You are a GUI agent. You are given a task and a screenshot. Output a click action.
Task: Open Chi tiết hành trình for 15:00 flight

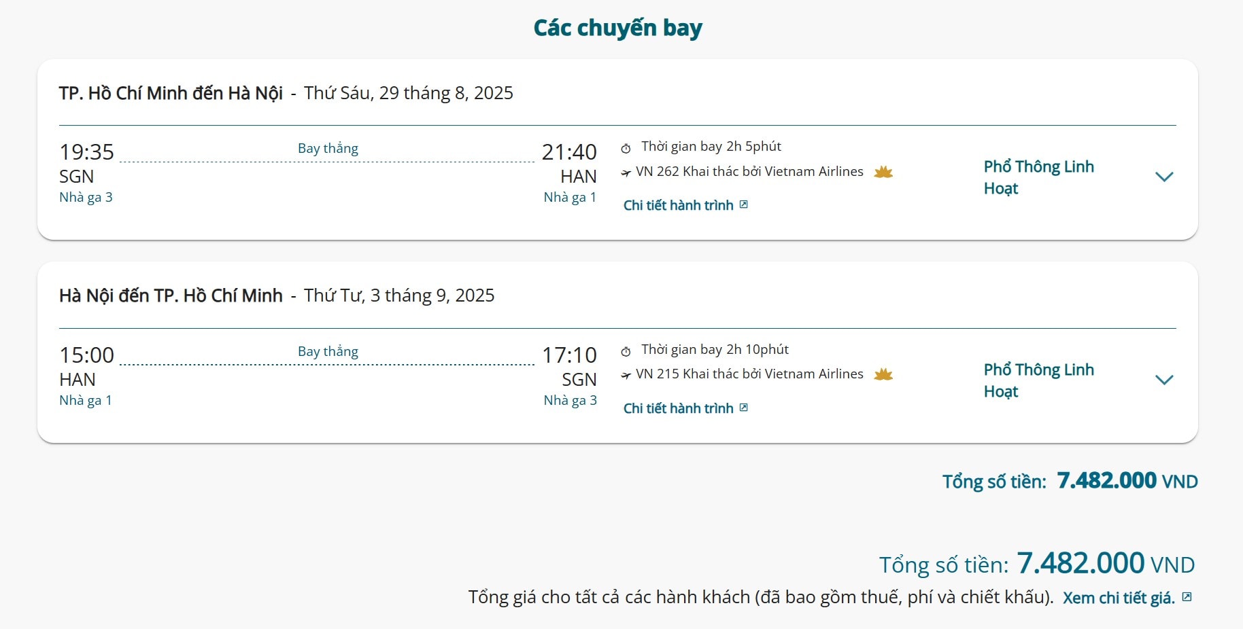pyautogui.click(x=678, y=408)
